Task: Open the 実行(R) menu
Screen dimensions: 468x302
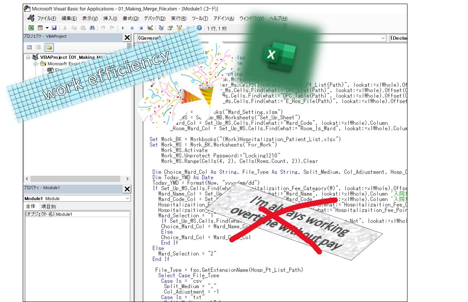Action: [178, 19]
